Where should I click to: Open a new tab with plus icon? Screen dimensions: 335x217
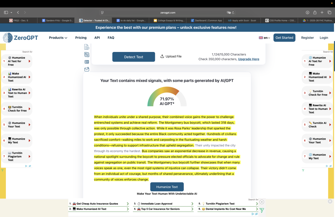(x=322, y=13)
